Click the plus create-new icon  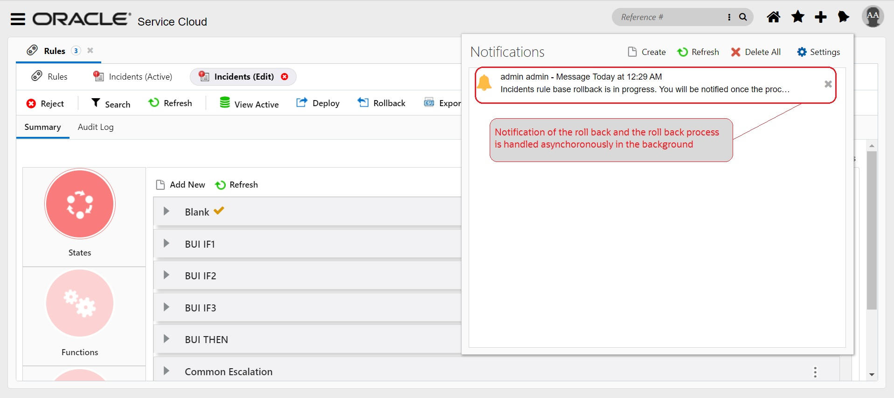(820, 17)
